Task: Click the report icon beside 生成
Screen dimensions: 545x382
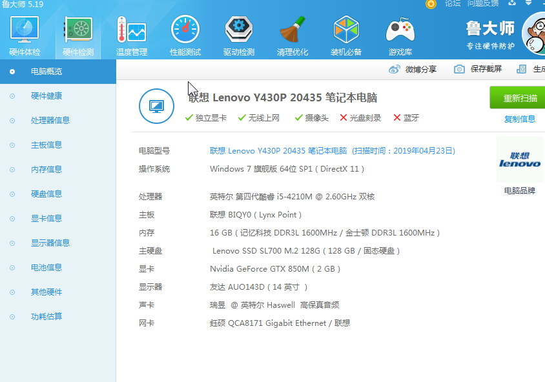Action: [521, 69]
